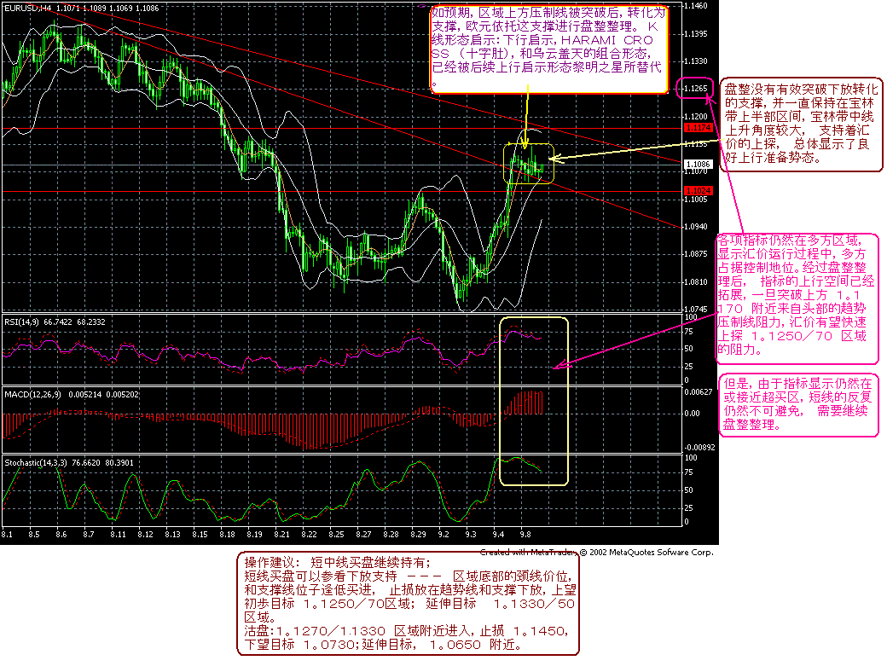Screen dimensions: 887x672
Task: Click the 8.1 date label
Action: pyautogui.click(x=7, y=534)
